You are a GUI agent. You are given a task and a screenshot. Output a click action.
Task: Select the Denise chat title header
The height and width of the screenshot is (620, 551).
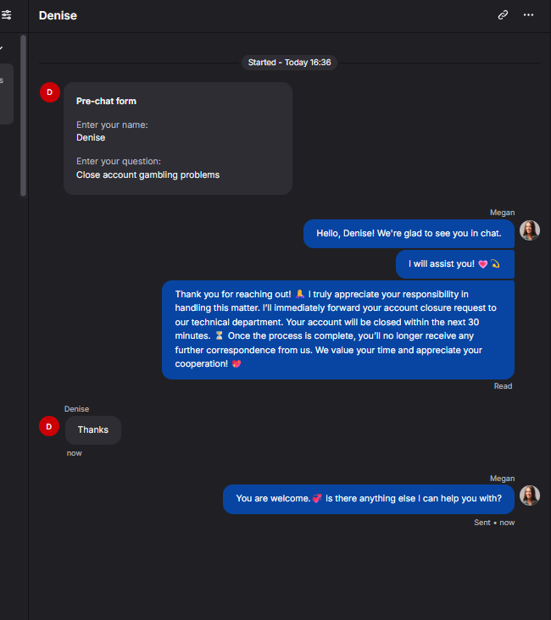[x=58, y=15]
